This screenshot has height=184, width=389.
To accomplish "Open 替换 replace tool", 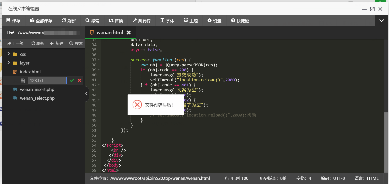I will pyautogui.click(x=116, y=21).
